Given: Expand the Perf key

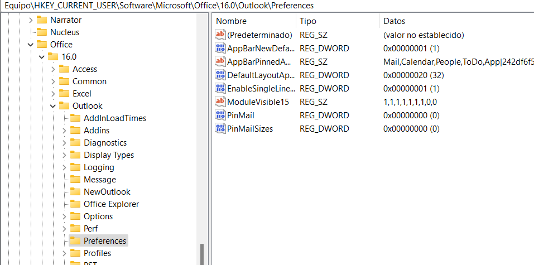Looking at the screenshot, I should 64,229.
